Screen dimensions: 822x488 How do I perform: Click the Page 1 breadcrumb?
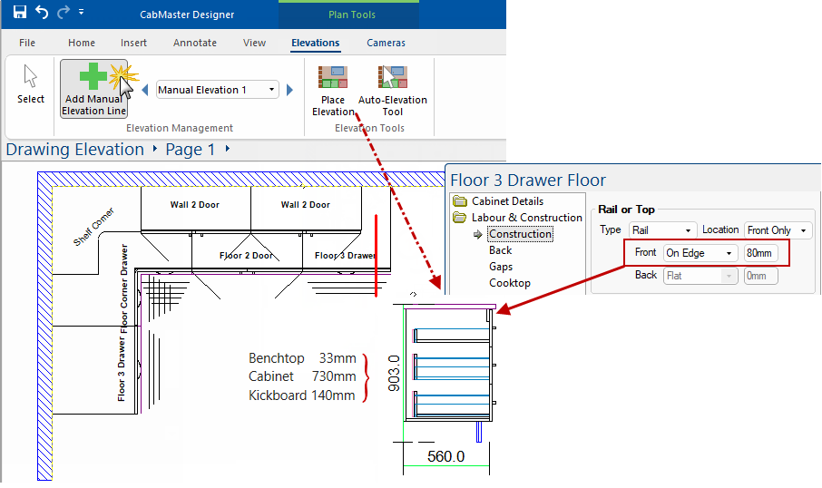tap(190, 150)
